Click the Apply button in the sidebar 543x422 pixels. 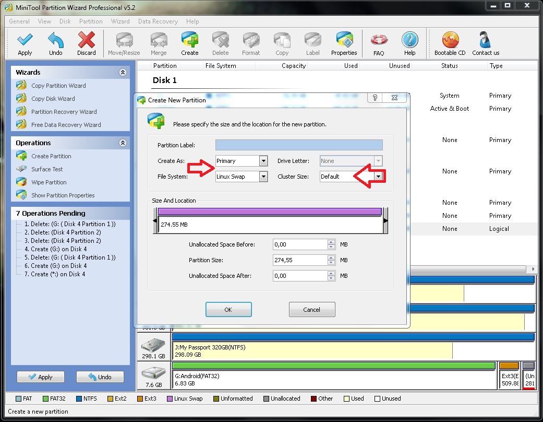tap(41, 377)
